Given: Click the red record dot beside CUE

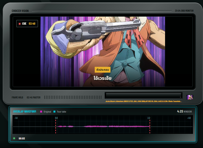Looking at the screenshot, I should (20, 24).
